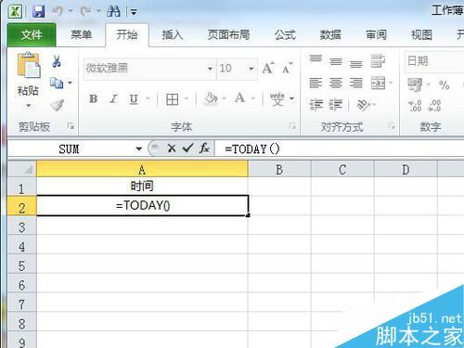Open the Font Color dropdown arrow

[x=252, y=99]
